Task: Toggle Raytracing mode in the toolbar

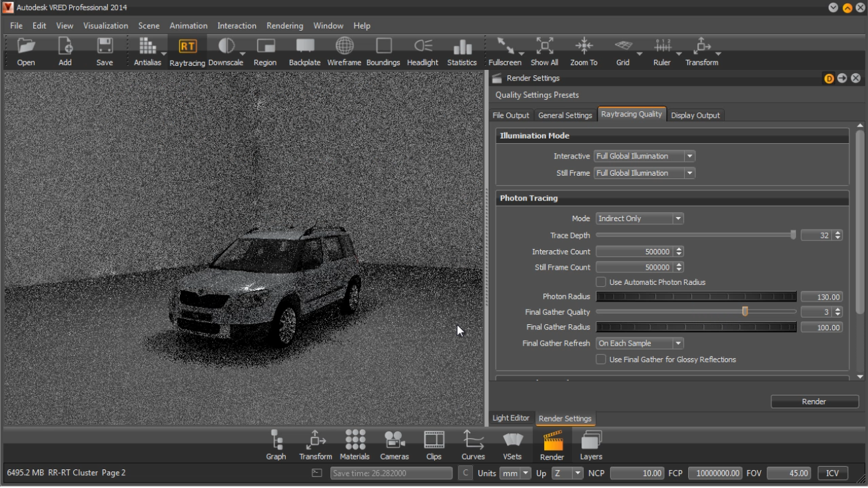Action: (x=187, y=51)
